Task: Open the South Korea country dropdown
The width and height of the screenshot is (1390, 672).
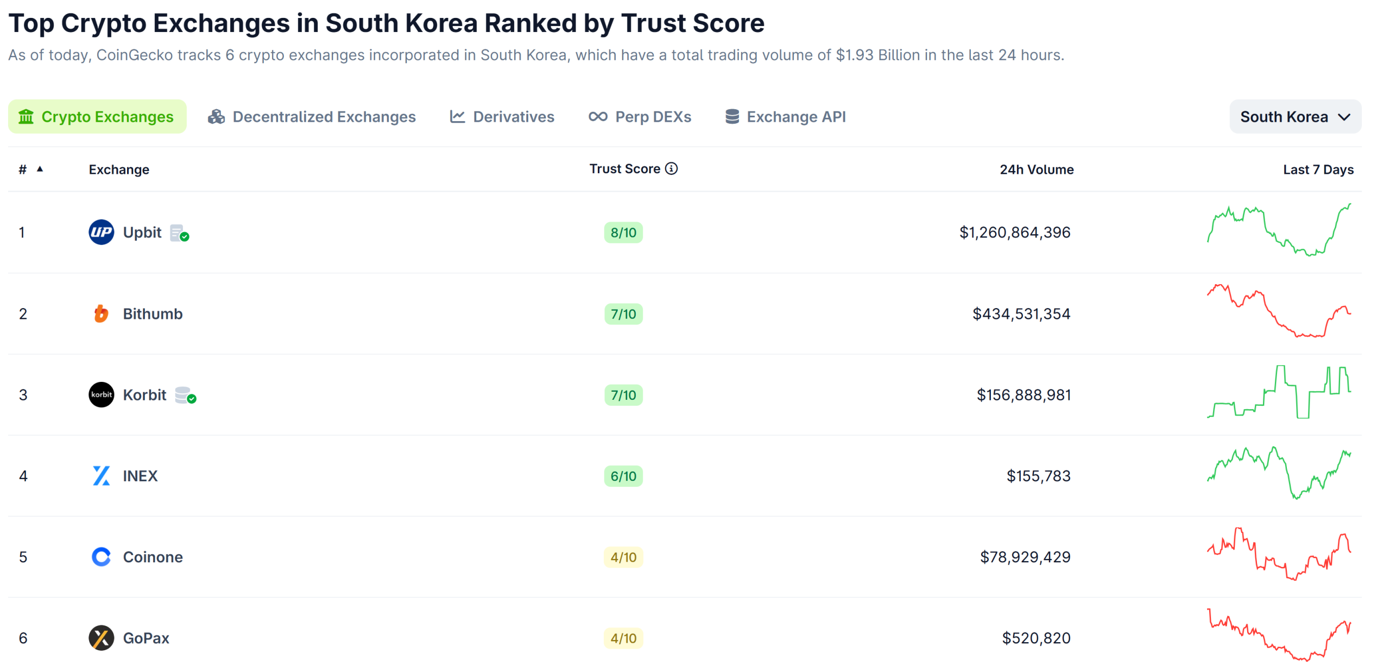Action: 1295,116
